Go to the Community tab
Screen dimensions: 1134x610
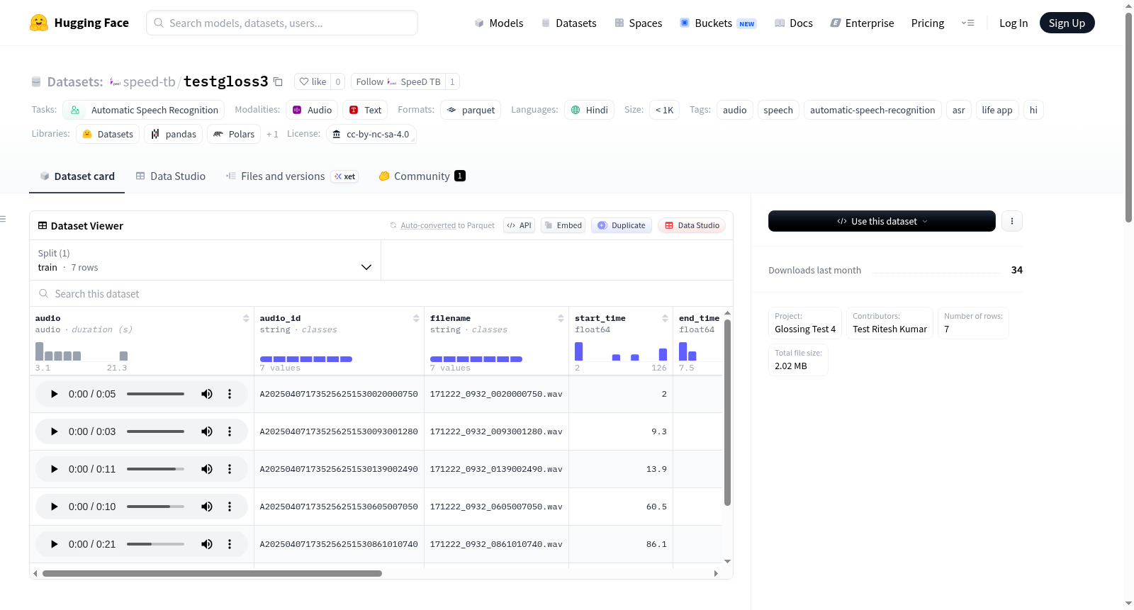(422, 176)
